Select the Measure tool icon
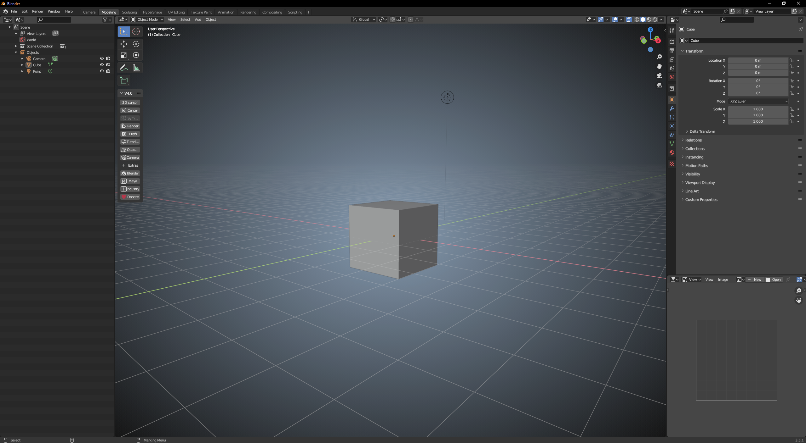This screenshot has height=443, width=806. [136, 68]
